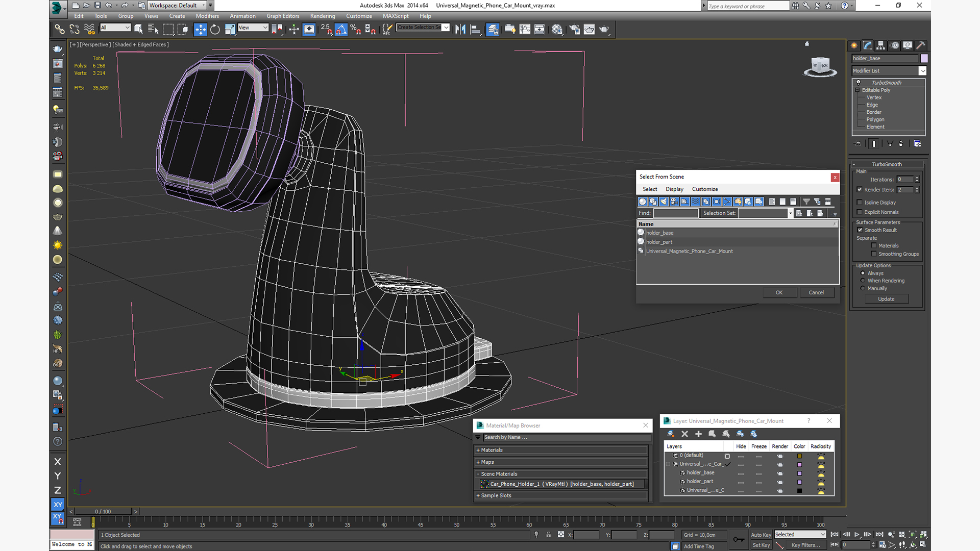The image size is (980, 551).
Task: Click Cancel in Select From Scene dialog
Action: click(816, 293)
